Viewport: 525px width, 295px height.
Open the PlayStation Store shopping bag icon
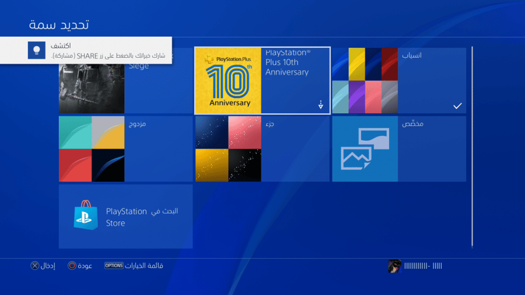pyautogui.click(x=86, y=215)
